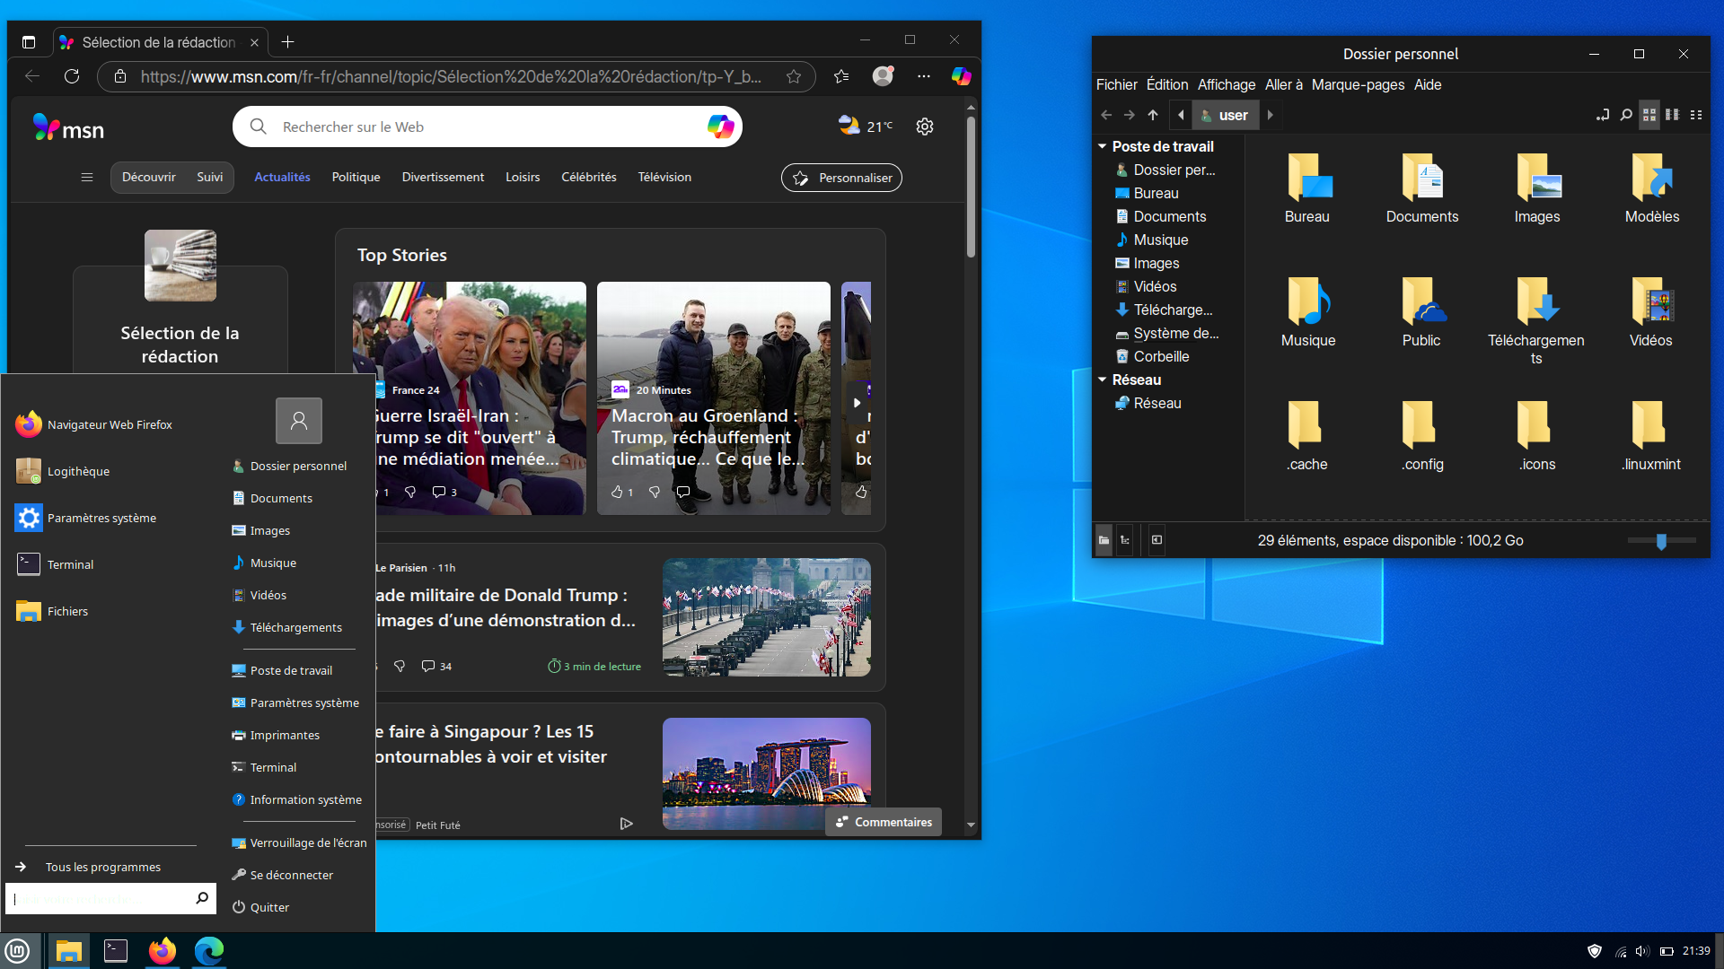This screenshot has width=1724, height=969.
Task: Click the Edge refresh button
Action: pos(72,76)
